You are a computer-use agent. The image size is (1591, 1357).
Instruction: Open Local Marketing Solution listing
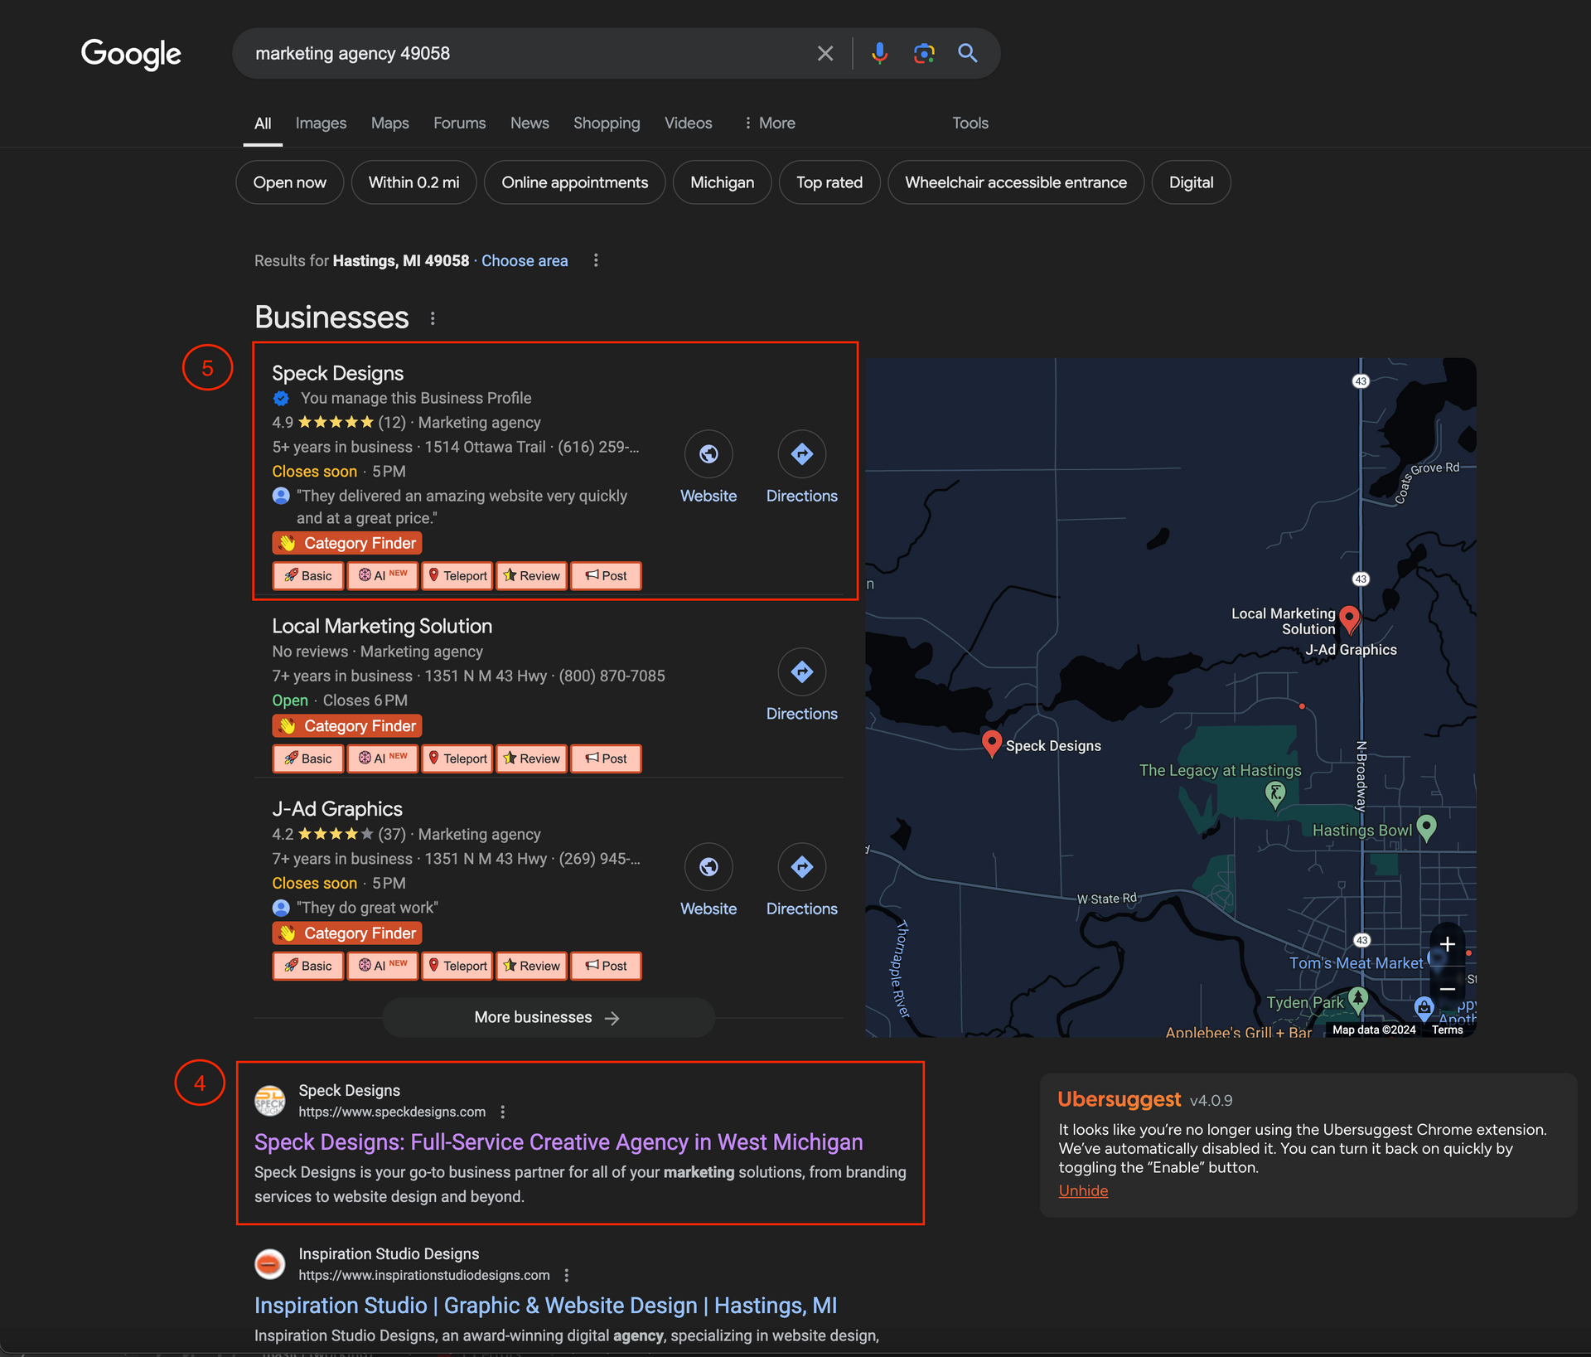[x=382, y=627]
